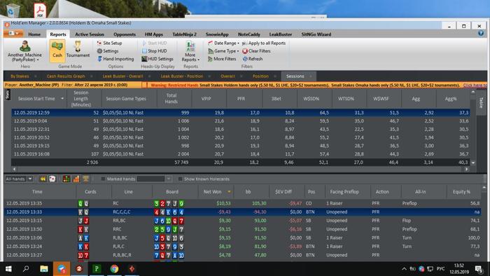Clear Filters with the red X
The image size is (490, 276).
[257, 51]
